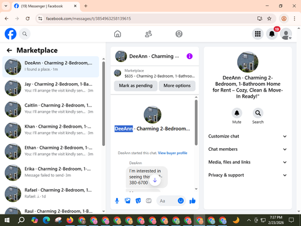The width and height of the screenshot is (301, 226).
Task: Open the Jay conversation
Action: [51, 88]
